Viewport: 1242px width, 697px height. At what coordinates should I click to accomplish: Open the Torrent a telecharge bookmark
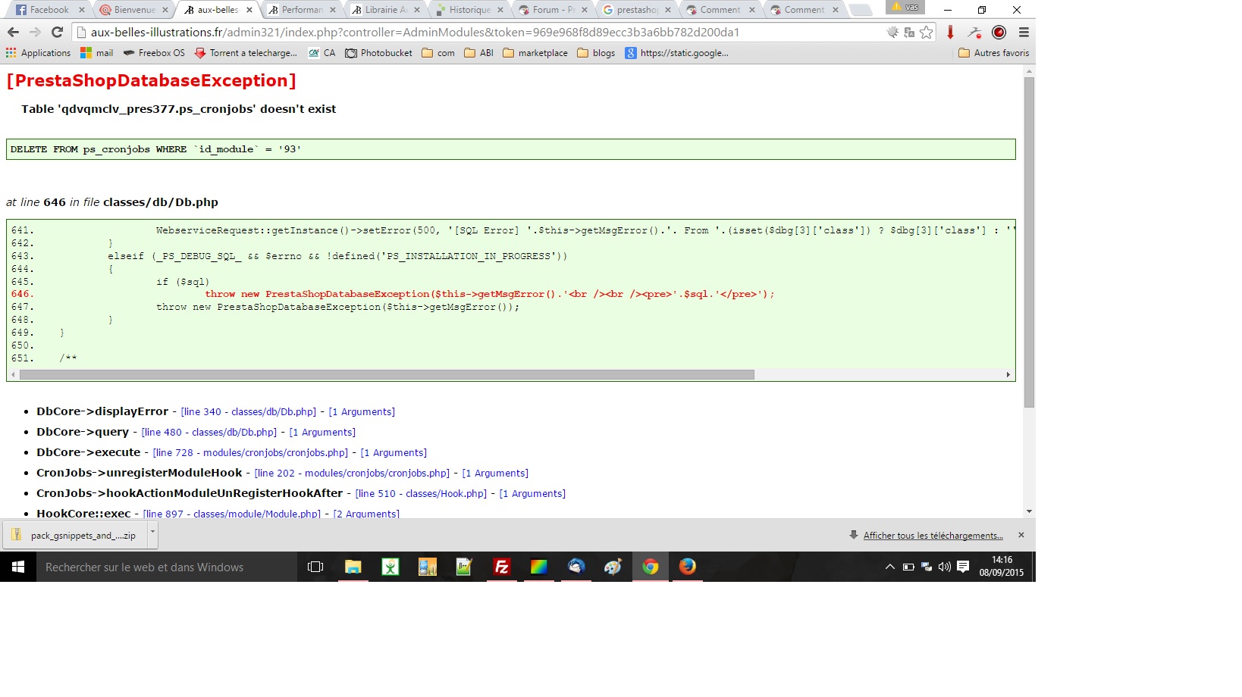[x=246, y=53]
